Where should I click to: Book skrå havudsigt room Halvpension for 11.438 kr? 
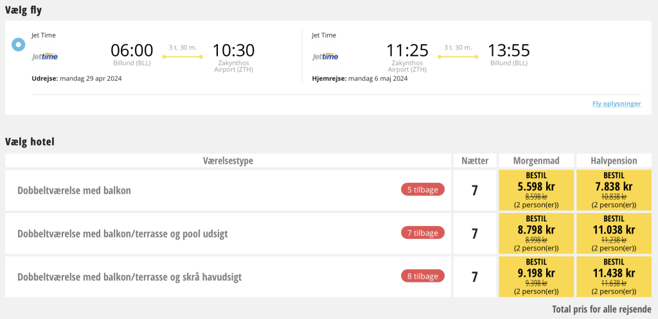click(x=614, y=276)
